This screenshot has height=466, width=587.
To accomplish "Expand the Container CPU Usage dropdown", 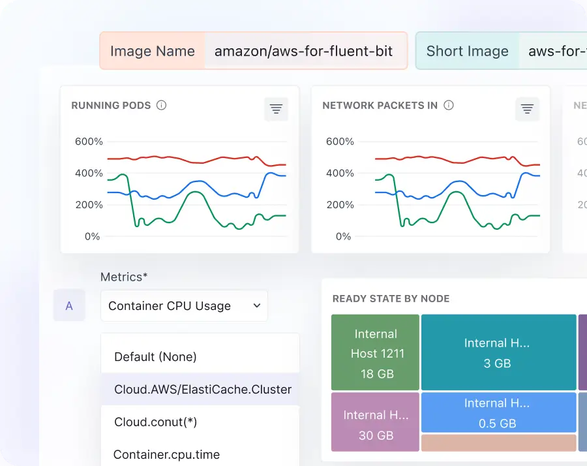I will pos(184,305).
